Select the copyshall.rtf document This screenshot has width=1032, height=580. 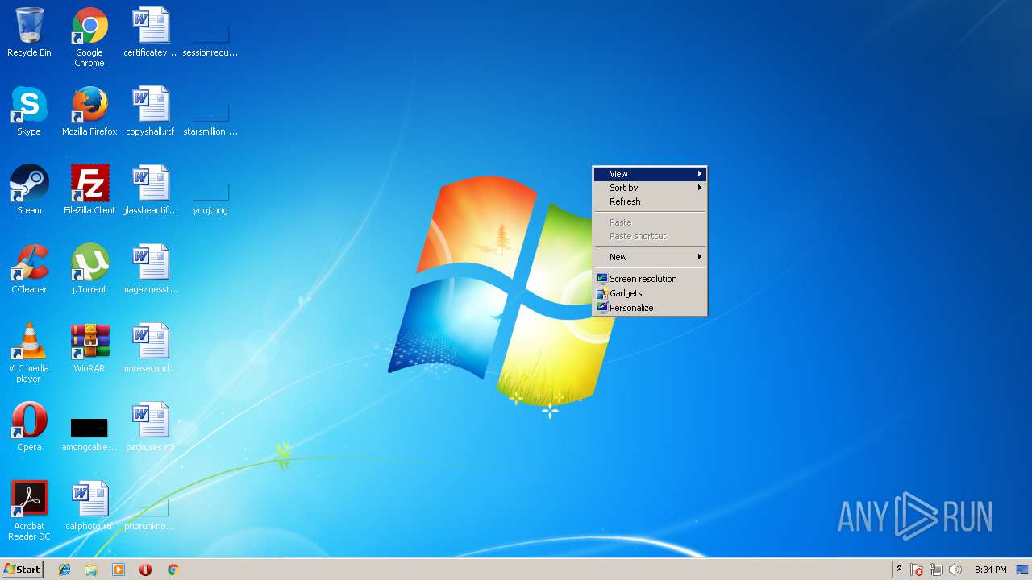pos(150,111)
